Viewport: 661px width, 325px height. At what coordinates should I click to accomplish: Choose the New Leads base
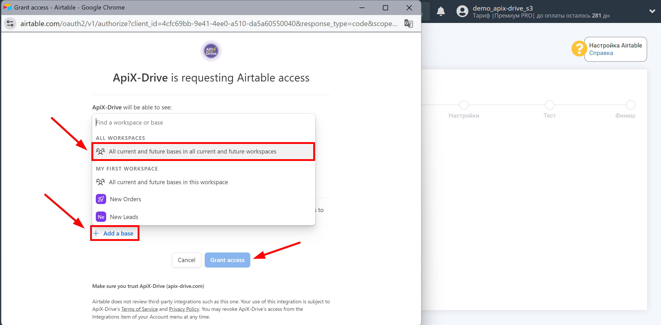[x=204, y=217]
